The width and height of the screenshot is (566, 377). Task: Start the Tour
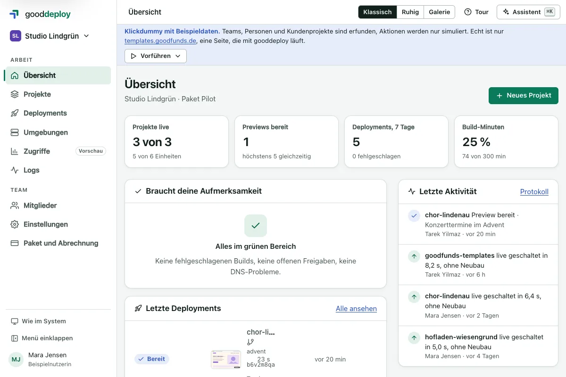pos(476,12)
